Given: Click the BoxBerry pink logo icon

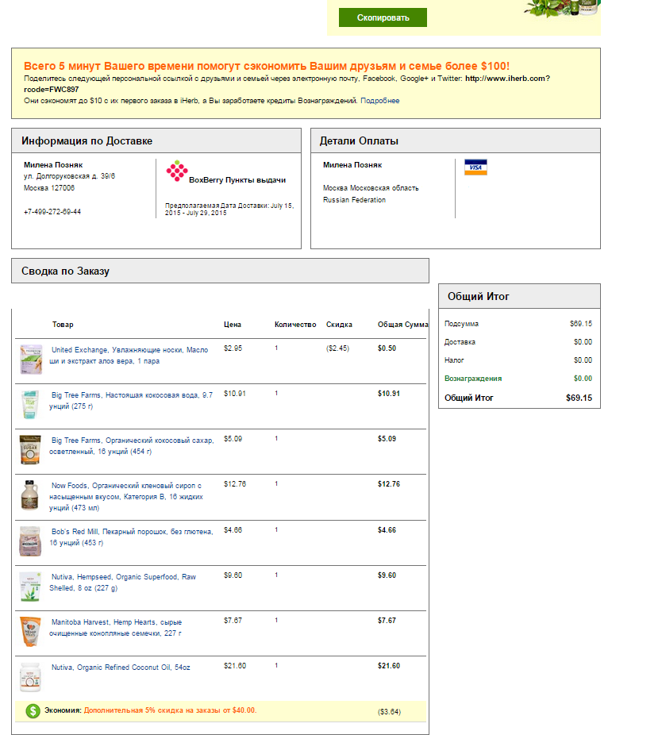Looking at the screenshot, I should click(176, 171).
